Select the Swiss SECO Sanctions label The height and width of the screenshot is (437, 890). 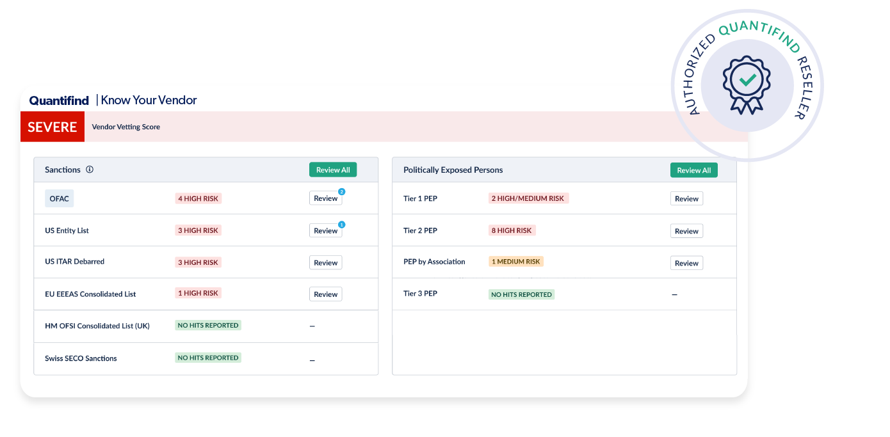(81, 358)
